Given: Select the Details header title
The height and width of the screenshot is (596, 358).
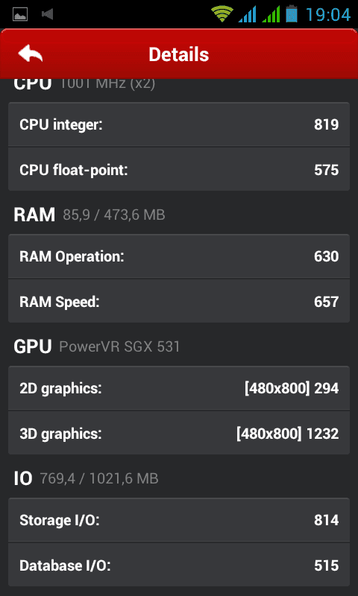Looking at the screenshot, I should (178, 54).
